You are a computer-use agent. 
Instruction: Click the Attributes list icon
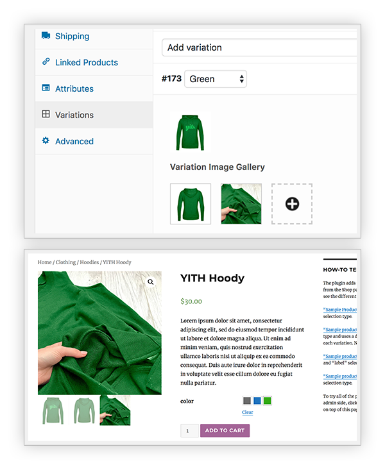[46, 88]
